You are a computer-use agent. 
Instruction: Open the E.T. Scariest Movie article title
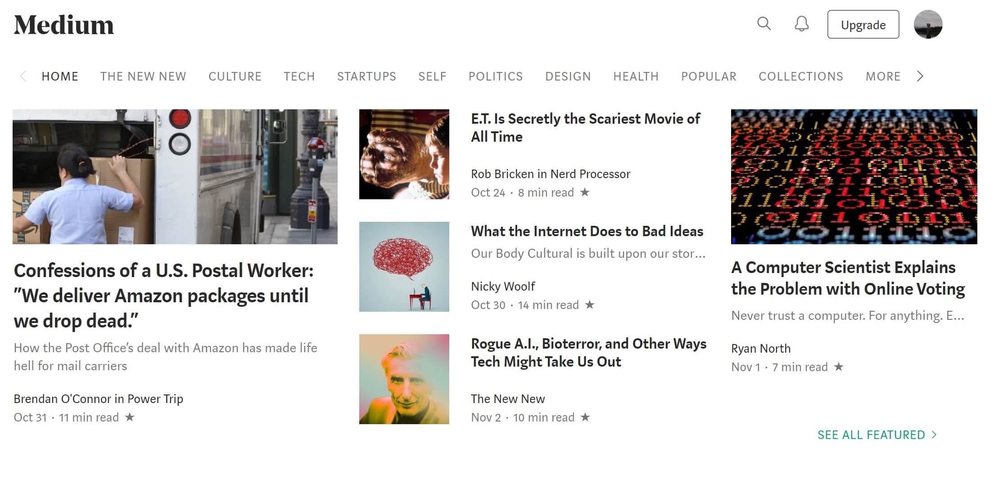click(585, 128)
